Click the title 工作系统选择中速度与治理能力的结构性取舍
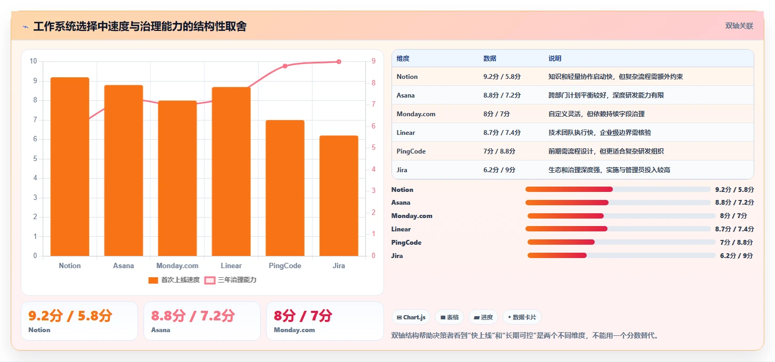Screen dimensions: 775x362 [140, 27]
